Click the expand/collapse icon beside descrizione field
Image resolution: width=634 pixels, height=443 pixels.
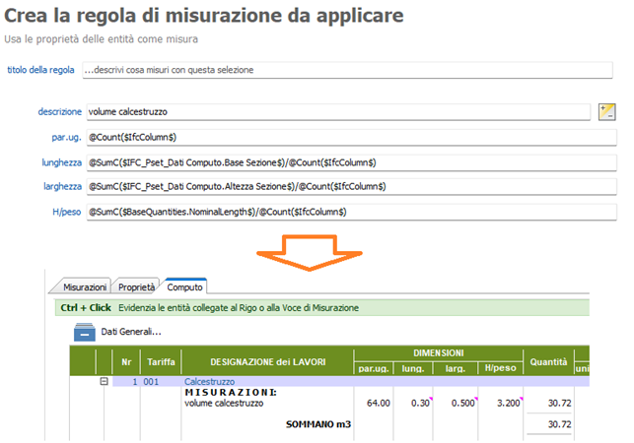[607, 111]
